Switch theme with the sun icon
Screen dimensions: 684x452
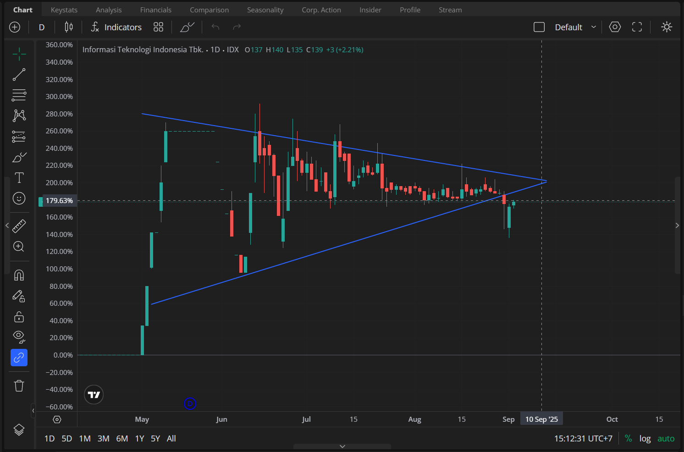coord(667,27)
